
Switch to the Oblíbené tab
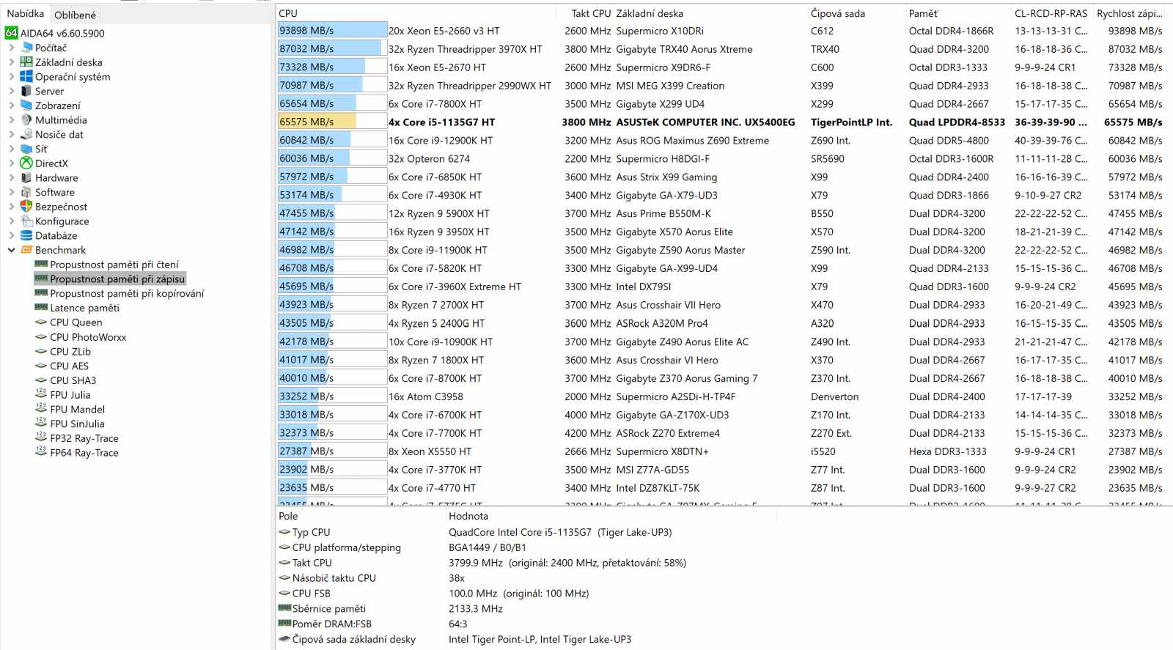(75, 15)
